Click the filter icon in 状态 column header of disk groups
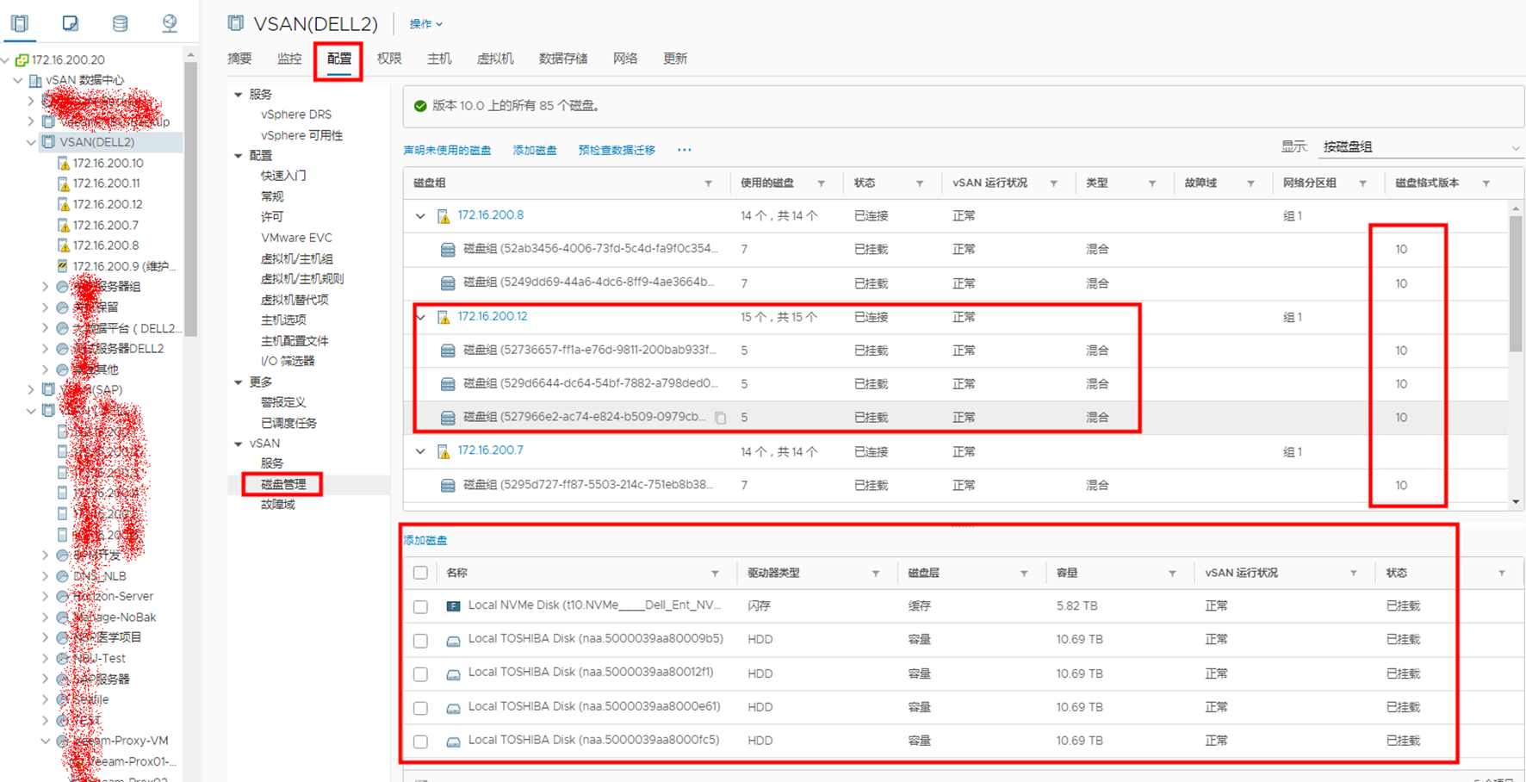This screenshot has height=782, width=1526. pyautogui.click(x=920, y=183)
